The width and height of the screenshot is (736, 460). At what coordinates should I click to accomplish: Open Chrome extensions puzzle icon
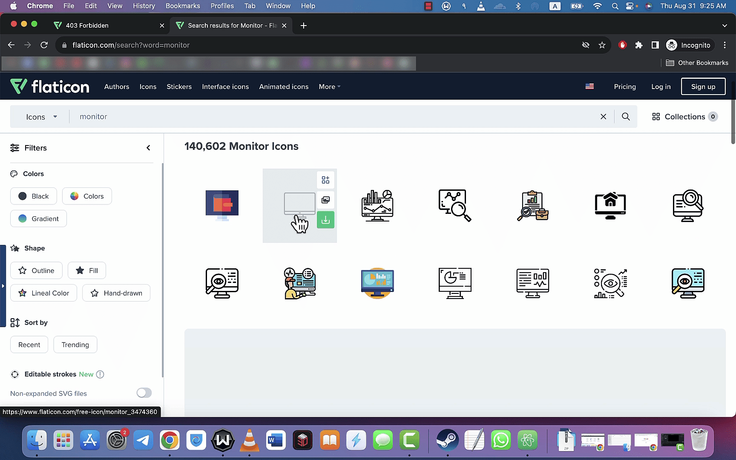tap(639, 45)
